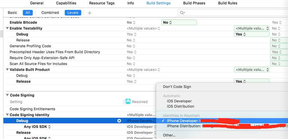The width and height of the screenshot is (288, 139).
Task: Select iOS Distribution automatic identity
Action: (180, 106)
